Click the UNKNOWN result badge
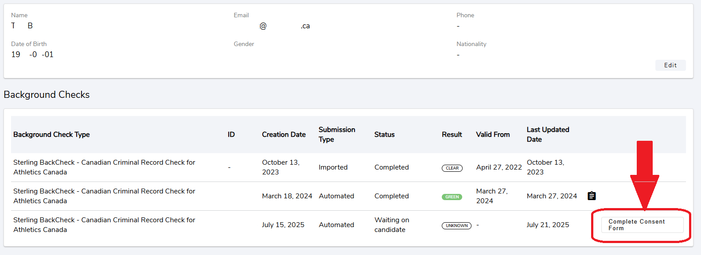This screenshot has height=255, width=701. [456, 226]
